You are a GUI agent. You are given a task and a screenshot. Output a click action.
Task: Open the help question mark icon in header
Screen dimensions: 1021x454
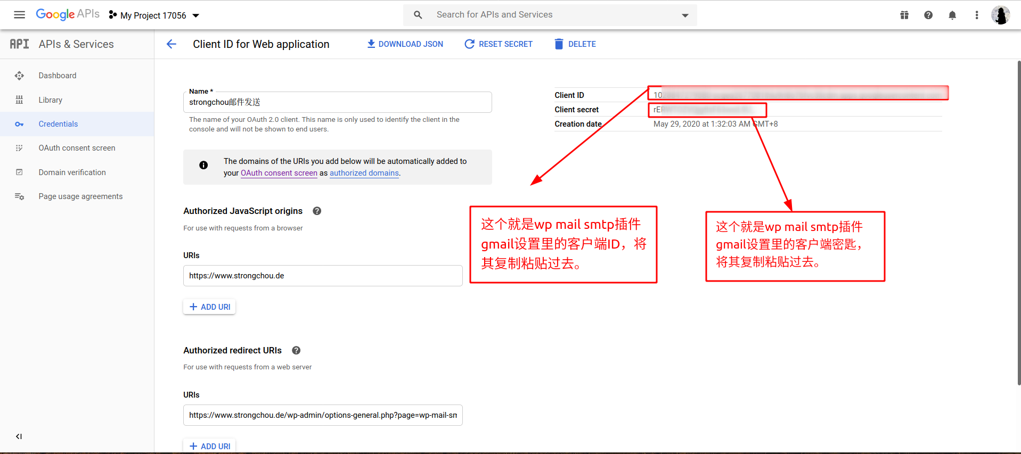(x=928, y=15)
